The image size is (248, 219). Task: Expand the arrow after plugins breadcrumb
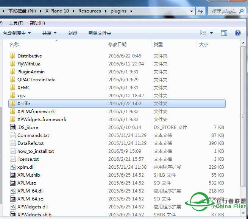(131, 11)
